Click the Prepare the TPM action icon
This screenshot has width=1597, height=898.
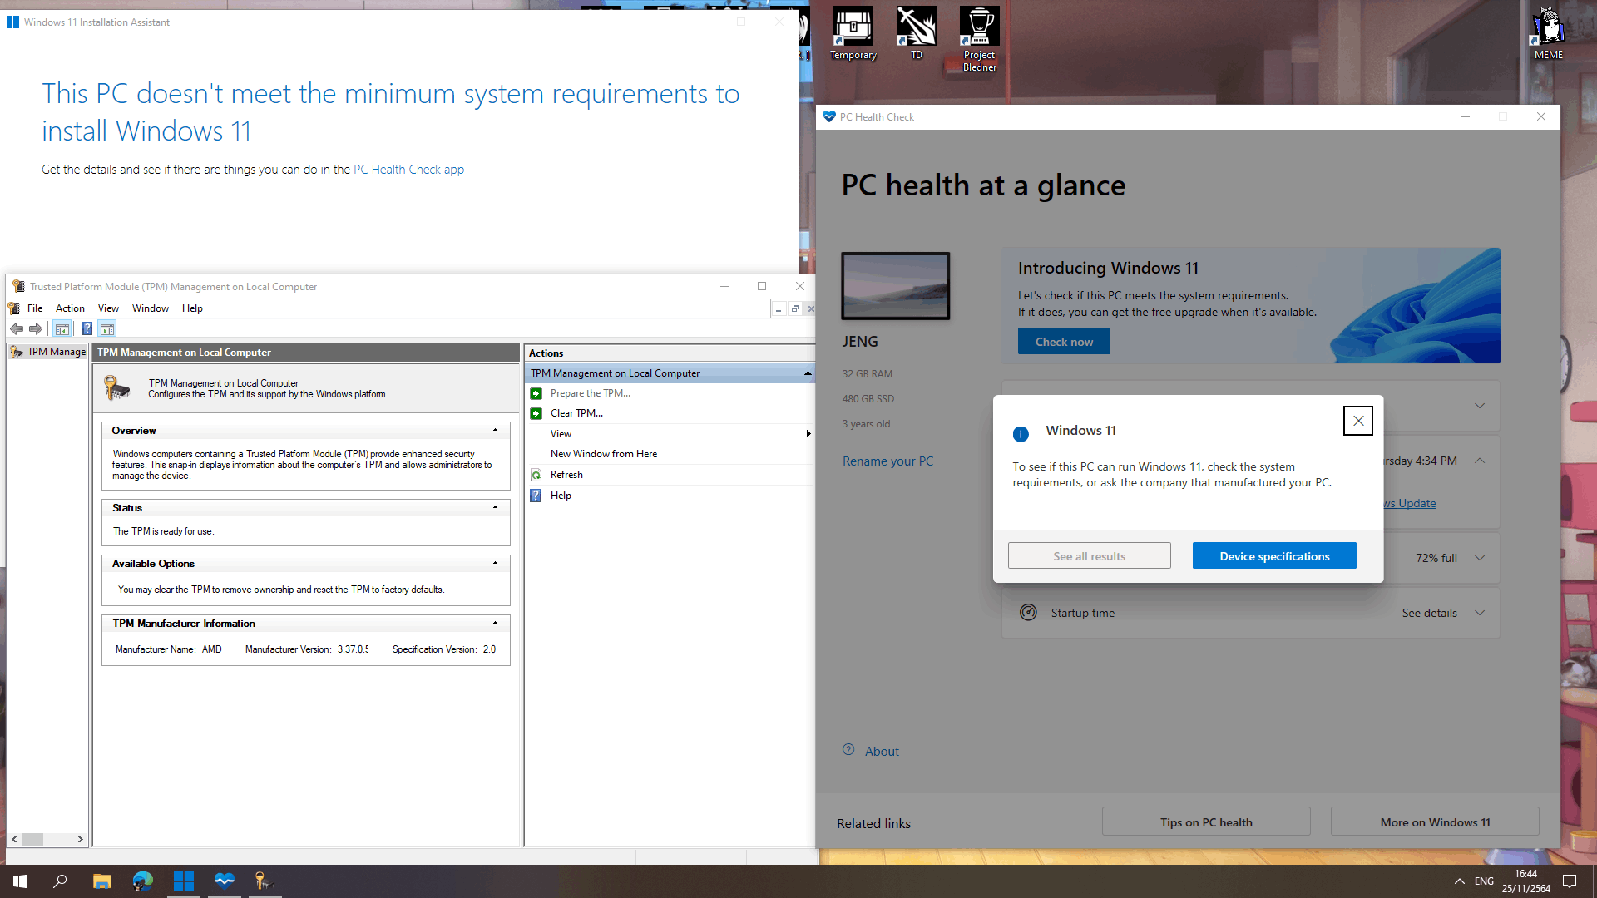point(536,392)
